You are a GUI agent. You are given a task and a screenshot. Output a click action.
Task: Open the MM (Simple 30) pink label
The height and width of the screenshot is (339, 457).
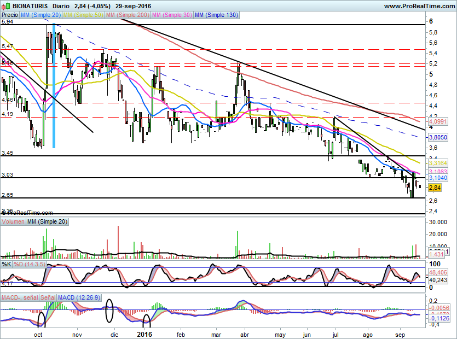click(x=172, y=15)
